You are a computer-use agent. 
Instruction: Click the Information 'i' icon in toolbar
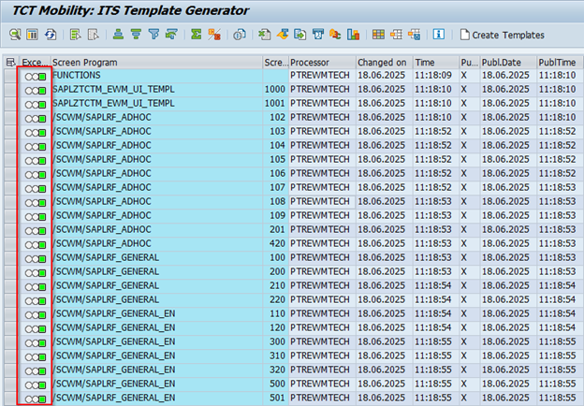(x=440, y=35)
